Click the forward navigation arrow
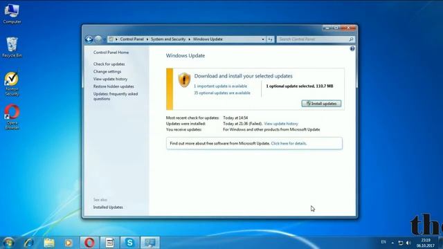The width and height of the screenshot is (443, 249). coord(98,39)
